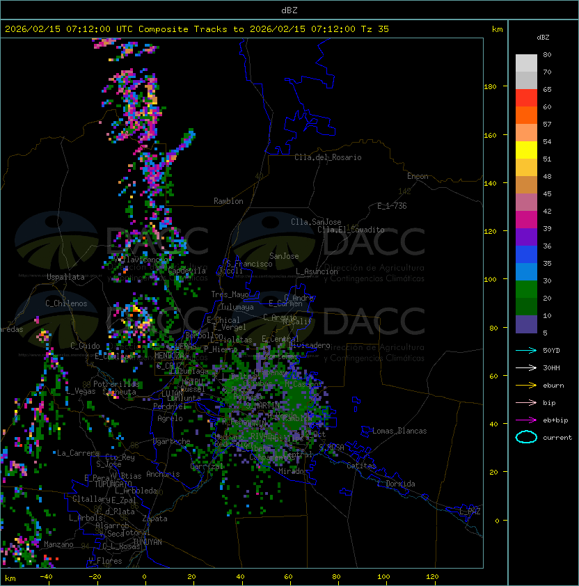Click the 'dBZ' title at top
The image size is (579, 586).
click(x=289, y=10)
